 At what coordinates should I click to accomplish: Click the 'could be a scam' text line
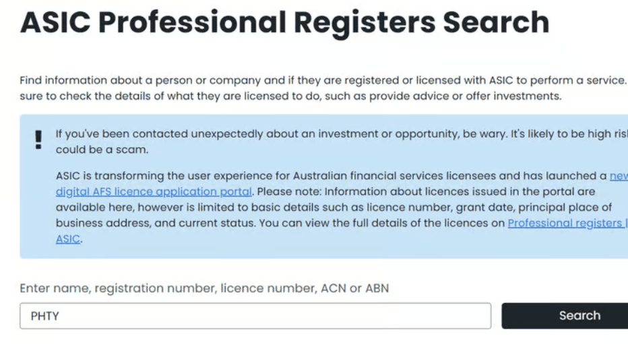point(102,150)
